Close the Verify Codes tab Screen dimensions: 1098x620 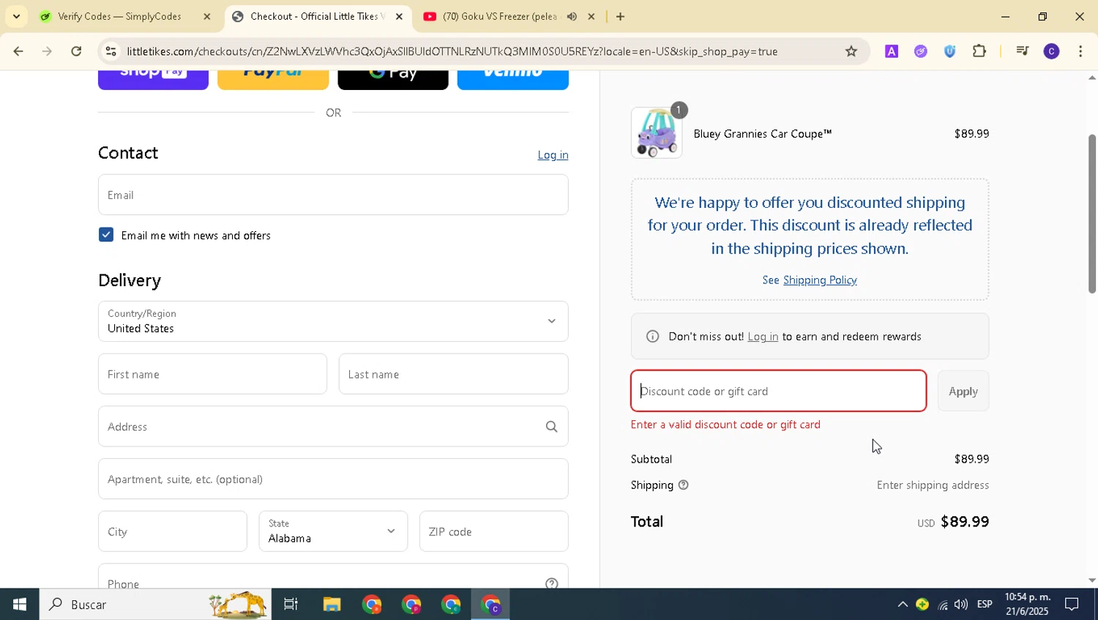pos(206,16)
